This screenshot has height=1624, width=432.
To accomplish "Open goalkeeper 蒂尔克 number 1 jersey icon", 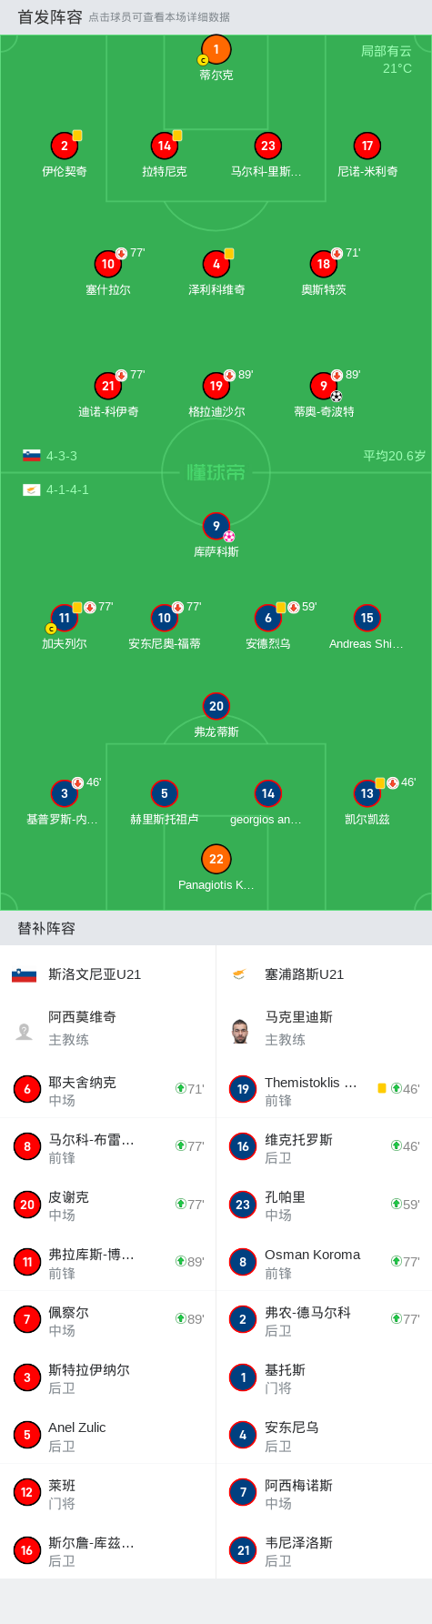I will 216,50.
